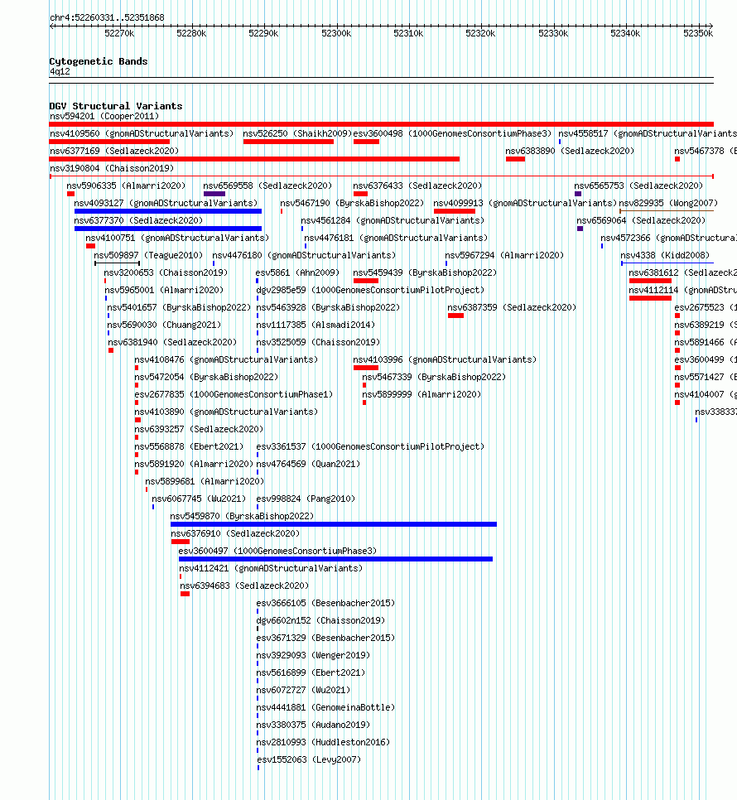Click nsv3525059 (Chaisson2019) label
Screen dimensions: 737x800
tap(318, 342)
